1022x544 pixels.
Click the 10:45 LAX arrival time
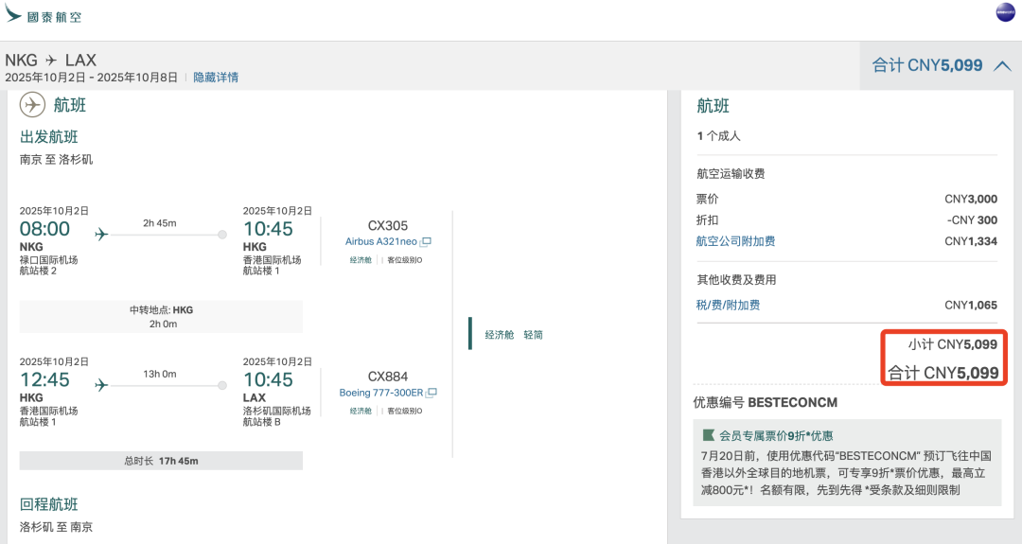[268, 380]
